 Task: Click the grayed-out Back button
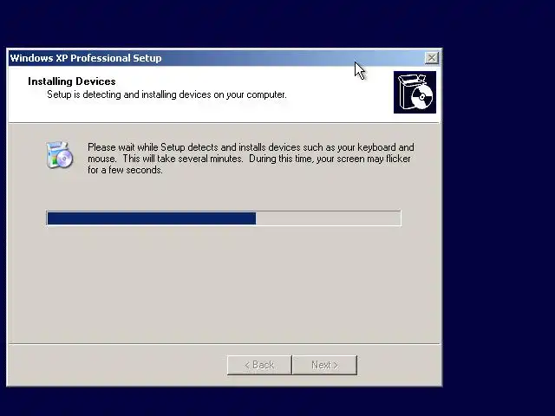[259, 365]
